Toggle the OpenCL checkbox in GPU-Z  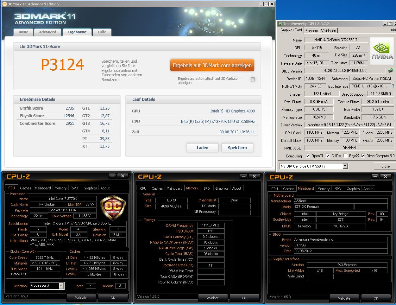pyautogui.click(x=308, y=156)
